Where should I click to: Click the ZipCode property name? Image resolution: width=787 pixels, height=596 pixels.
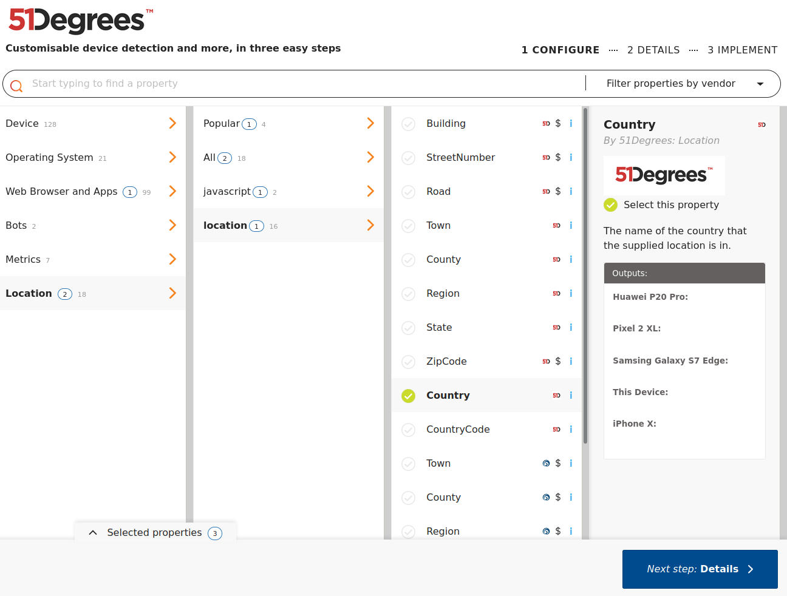446,361
